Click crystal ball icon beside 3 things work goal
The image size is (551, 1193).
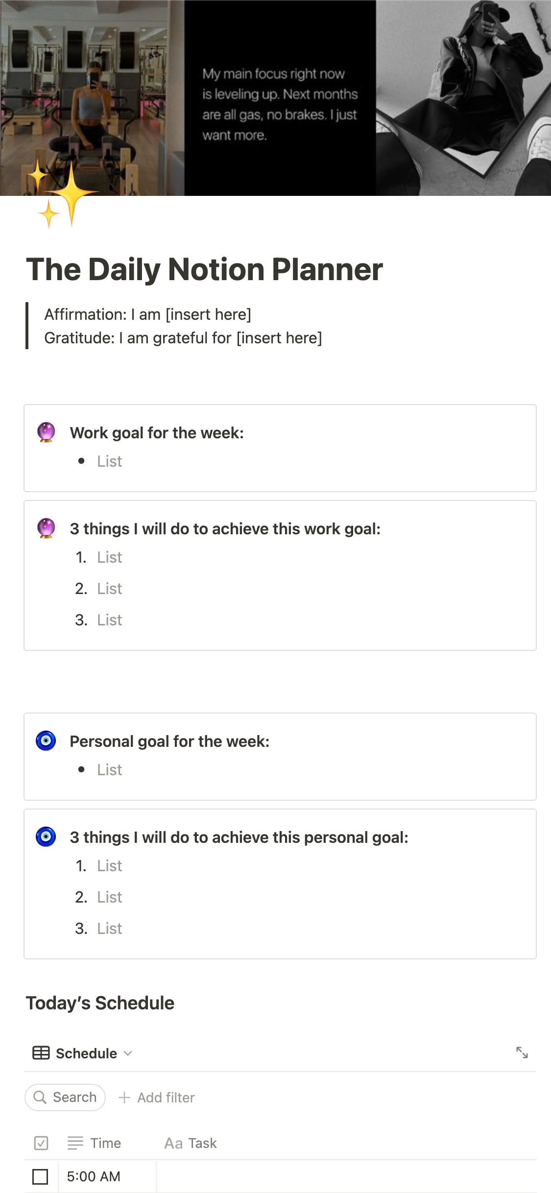coord(46,528)
